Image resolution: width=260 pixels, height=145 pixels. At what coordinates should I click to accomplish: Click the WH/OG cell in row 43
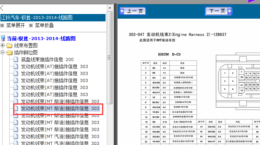pyautogui.click(x=211, y=136)
